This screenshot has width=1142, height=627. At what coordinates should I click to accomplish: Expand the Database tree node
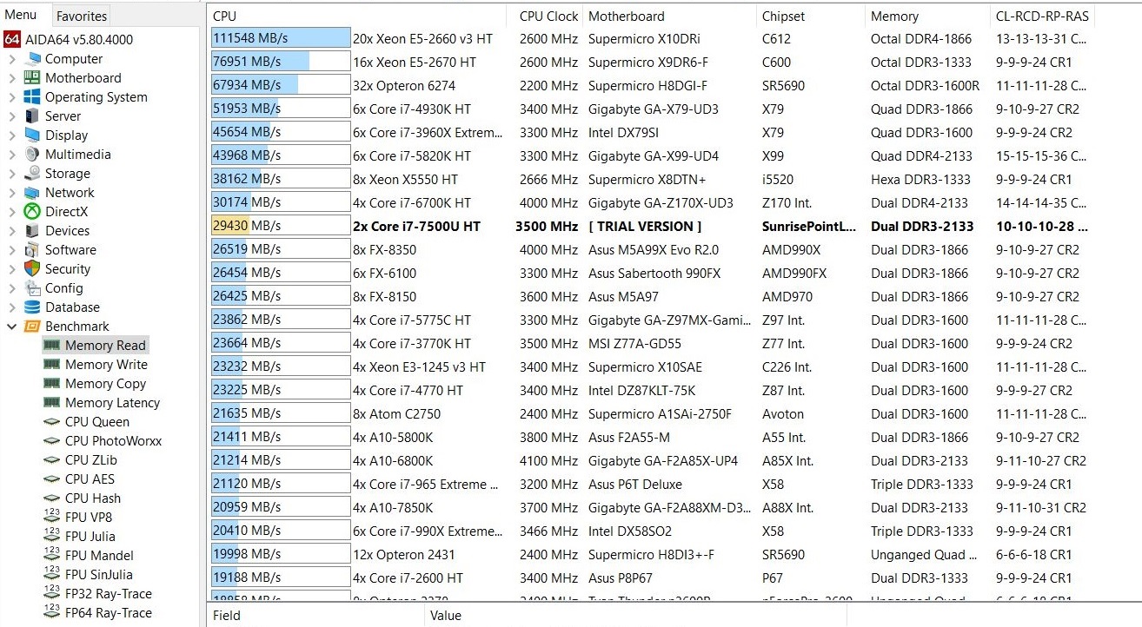point(12,307)
